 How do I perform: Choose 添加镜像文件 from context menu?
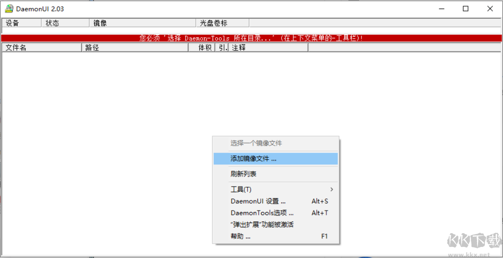coord(275,159)
